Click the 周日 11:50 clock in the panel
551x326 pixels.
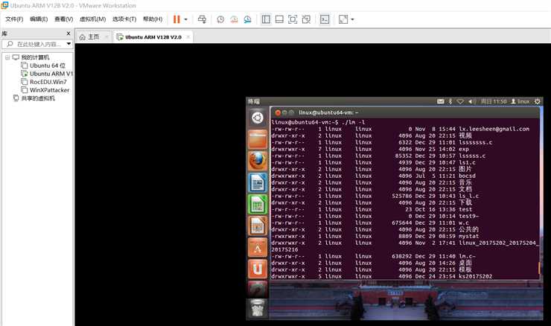(494, 101)
